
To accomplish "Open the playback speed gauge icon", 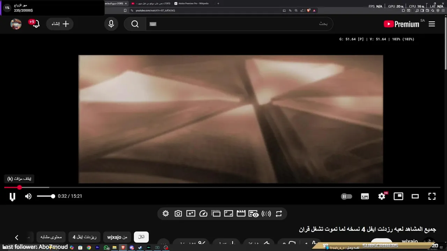I will [203, 214].
